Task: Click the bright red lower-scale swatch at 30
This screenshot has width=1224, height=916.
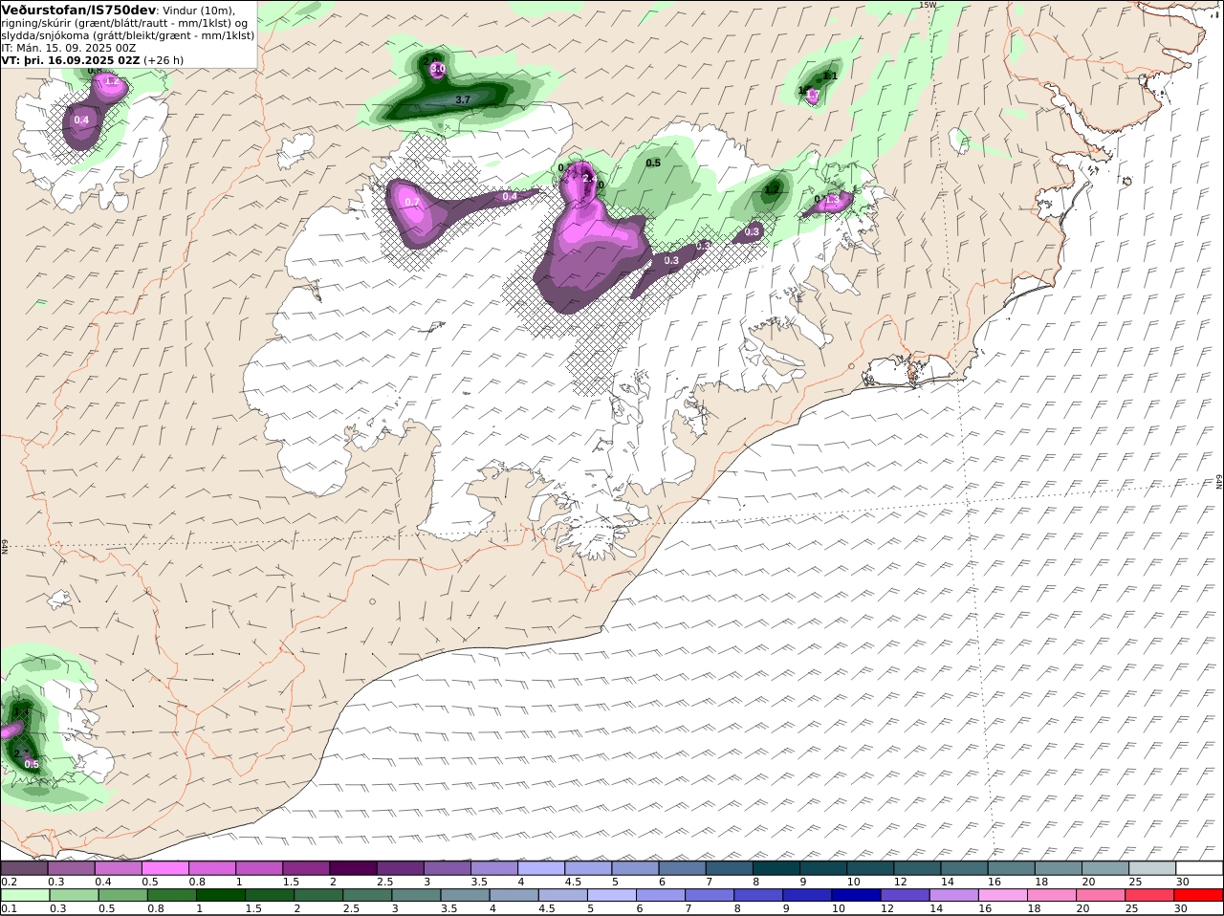Action: pos(1199,895)
